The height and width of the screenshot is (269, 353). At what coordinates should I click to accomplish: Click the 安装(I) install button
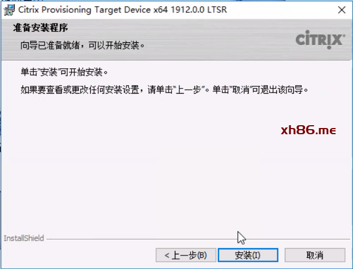click(248, 255)
